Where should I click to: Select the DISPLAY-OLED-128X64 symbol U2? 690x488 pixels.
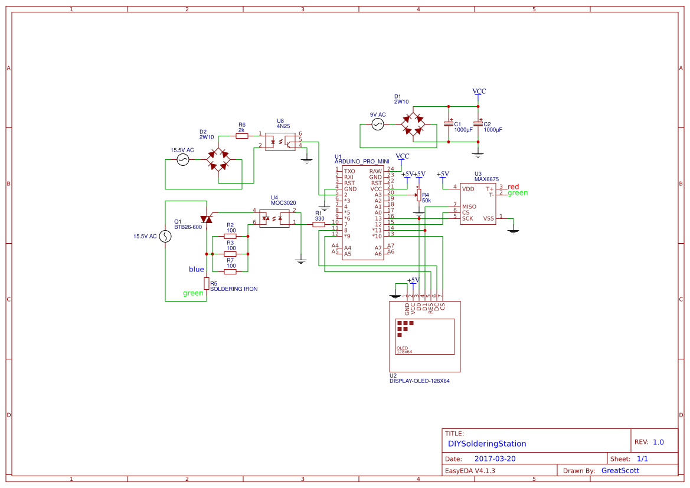tap(424, 335)
